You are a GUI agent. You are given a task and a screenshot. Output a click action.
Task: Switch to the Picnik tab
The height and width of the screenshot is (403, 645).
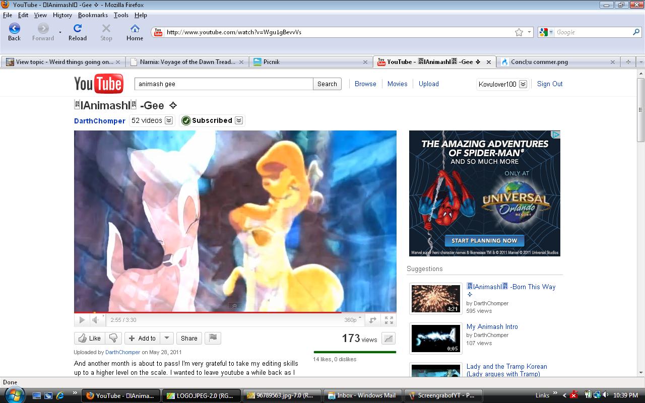tap(310, 62)
